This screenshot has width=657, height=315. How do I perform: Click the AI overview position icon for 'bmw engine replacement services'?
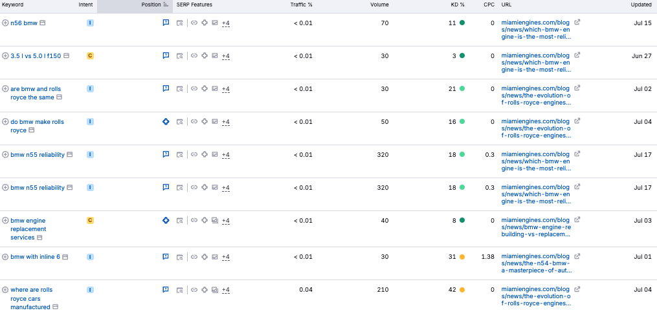point(166,220)
